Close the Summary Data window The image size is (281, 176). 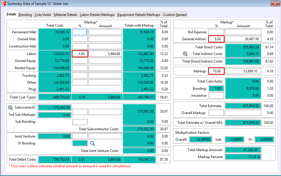pos(275,3)
